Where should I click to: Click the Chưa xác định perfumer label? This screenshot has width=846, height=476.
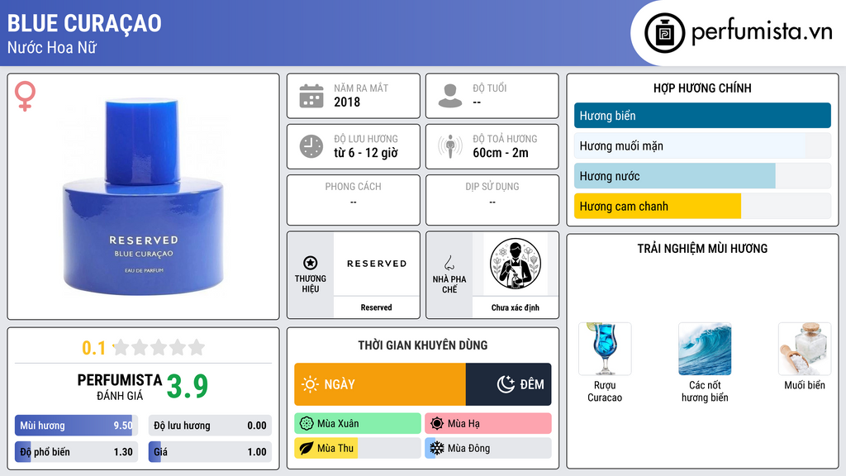coord(516,307)
